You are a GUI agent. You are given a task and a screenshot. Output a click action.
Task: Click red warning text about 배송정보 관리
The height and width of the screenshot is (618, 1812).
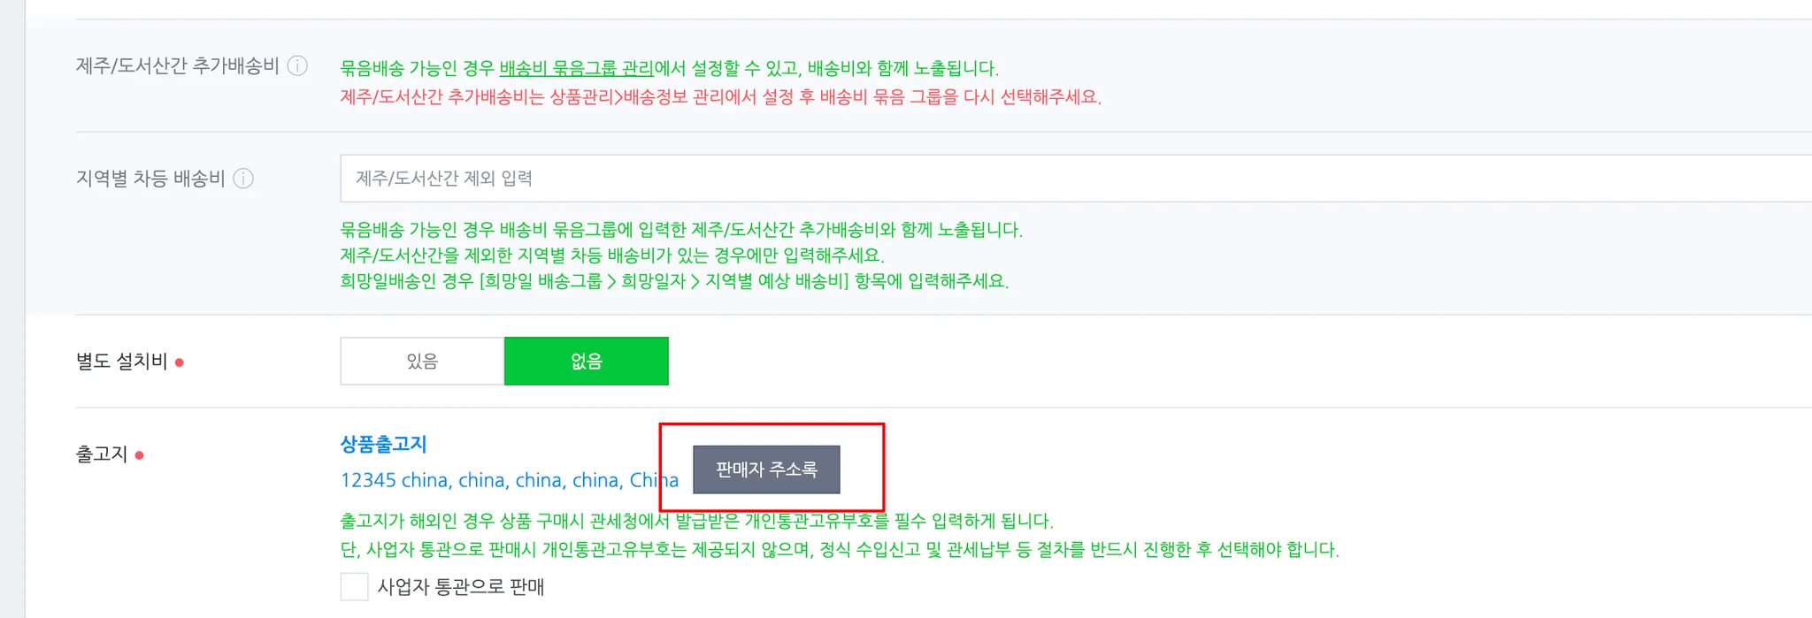click(721, 97)
